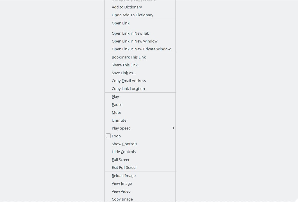Open Link in New Window
This screenshot has height=202, width=298.
tap(140, 41)
